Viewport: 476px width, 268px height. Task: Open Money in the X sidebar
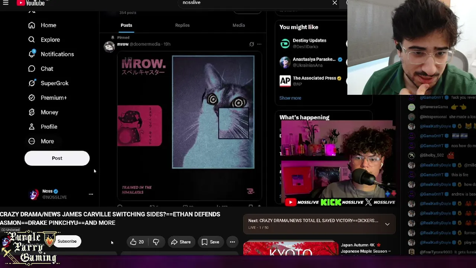43,112
